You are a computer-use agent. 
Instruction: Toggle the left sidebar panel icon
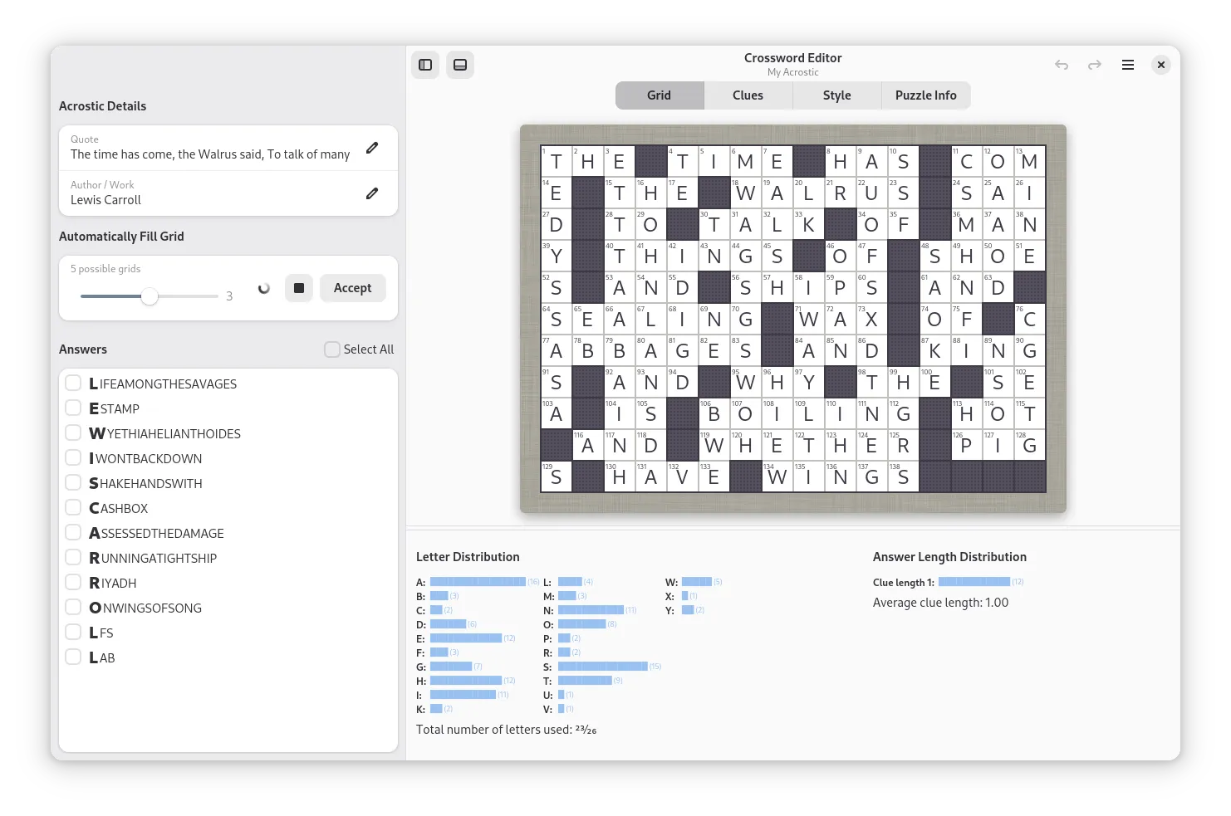425,65
